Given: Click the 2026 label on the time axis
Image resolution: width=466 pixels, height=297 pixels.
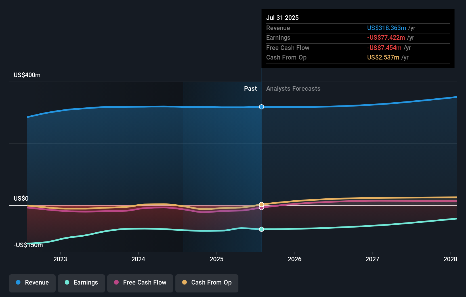Looking at the screenshot, I should pyautogui.click(x=295, y=259).
